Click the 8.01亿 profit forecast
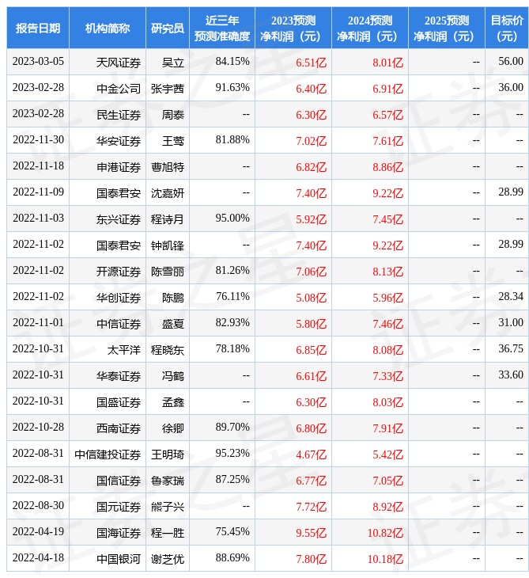This screenshot has height=578, width=529. click(387, 63)
